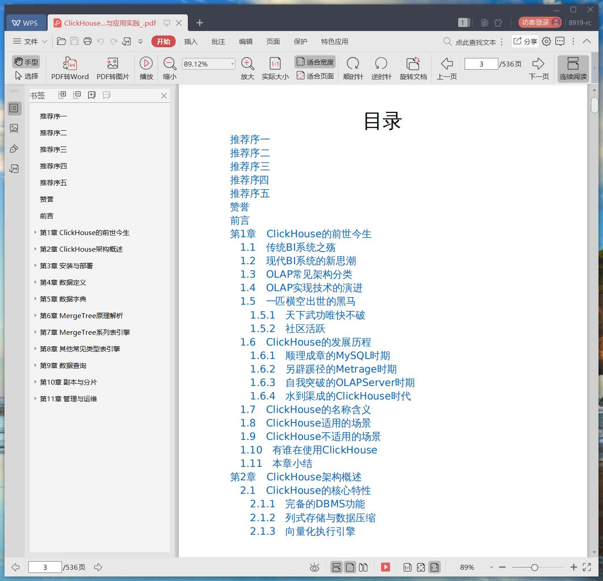603x581 pixels.
Task: Open file folder icon in quick toolbar
Action: tap(62, 41)
